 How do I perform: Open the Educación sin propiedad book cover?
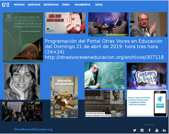pyautogui.click(x=64, y=97)
